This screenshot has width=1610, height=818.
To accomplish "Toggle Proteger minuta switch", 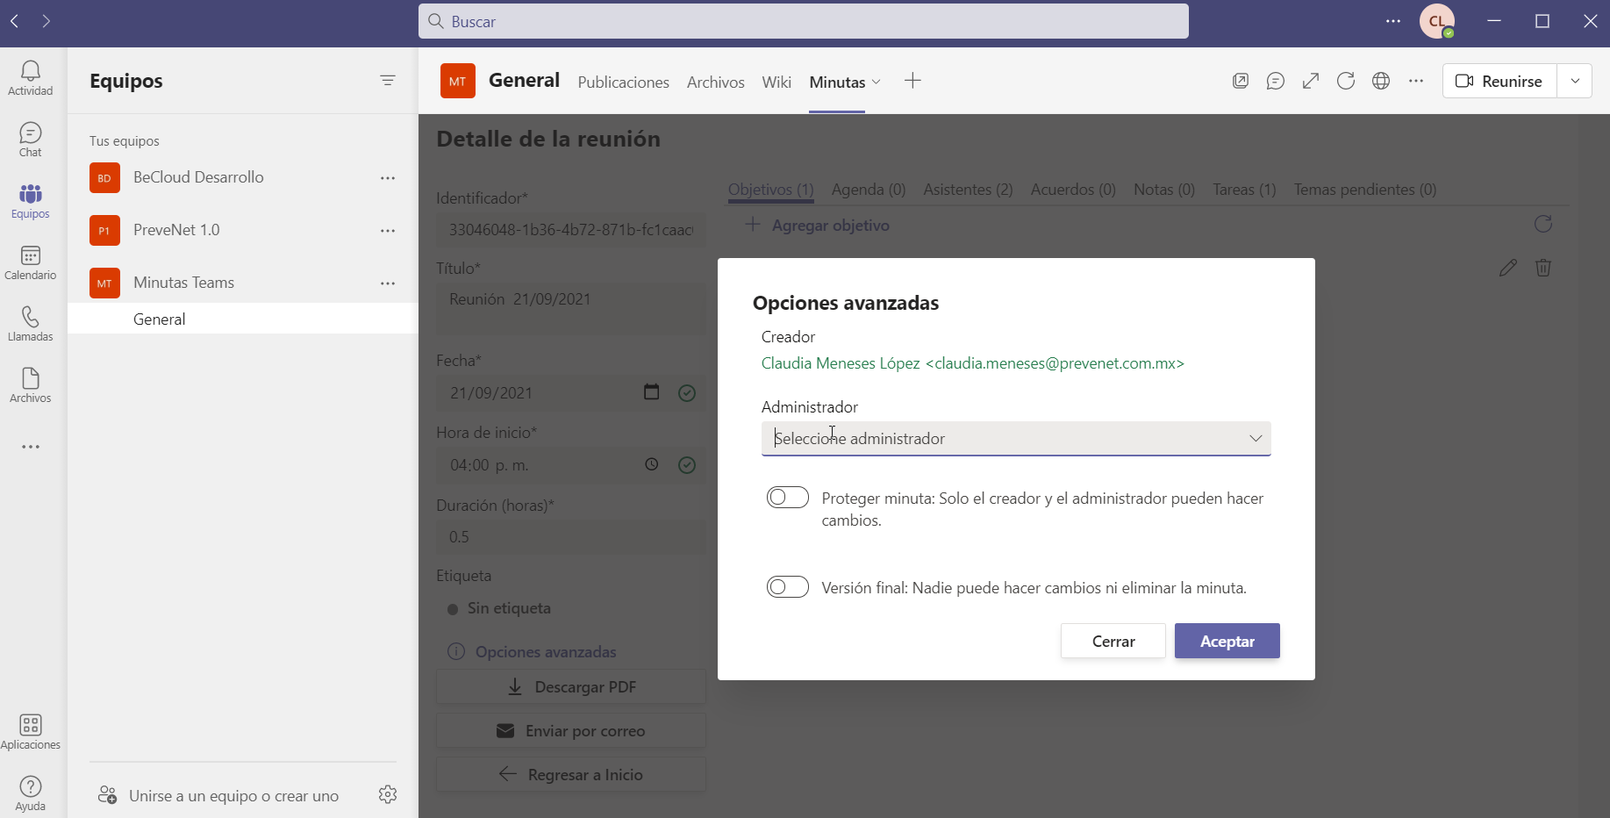I will coord(788,498).
